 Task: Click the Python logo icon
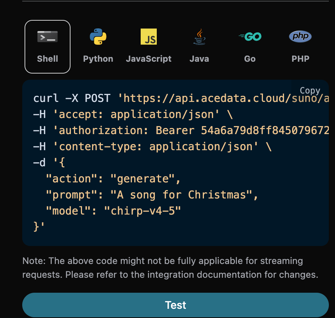point(98,37)
